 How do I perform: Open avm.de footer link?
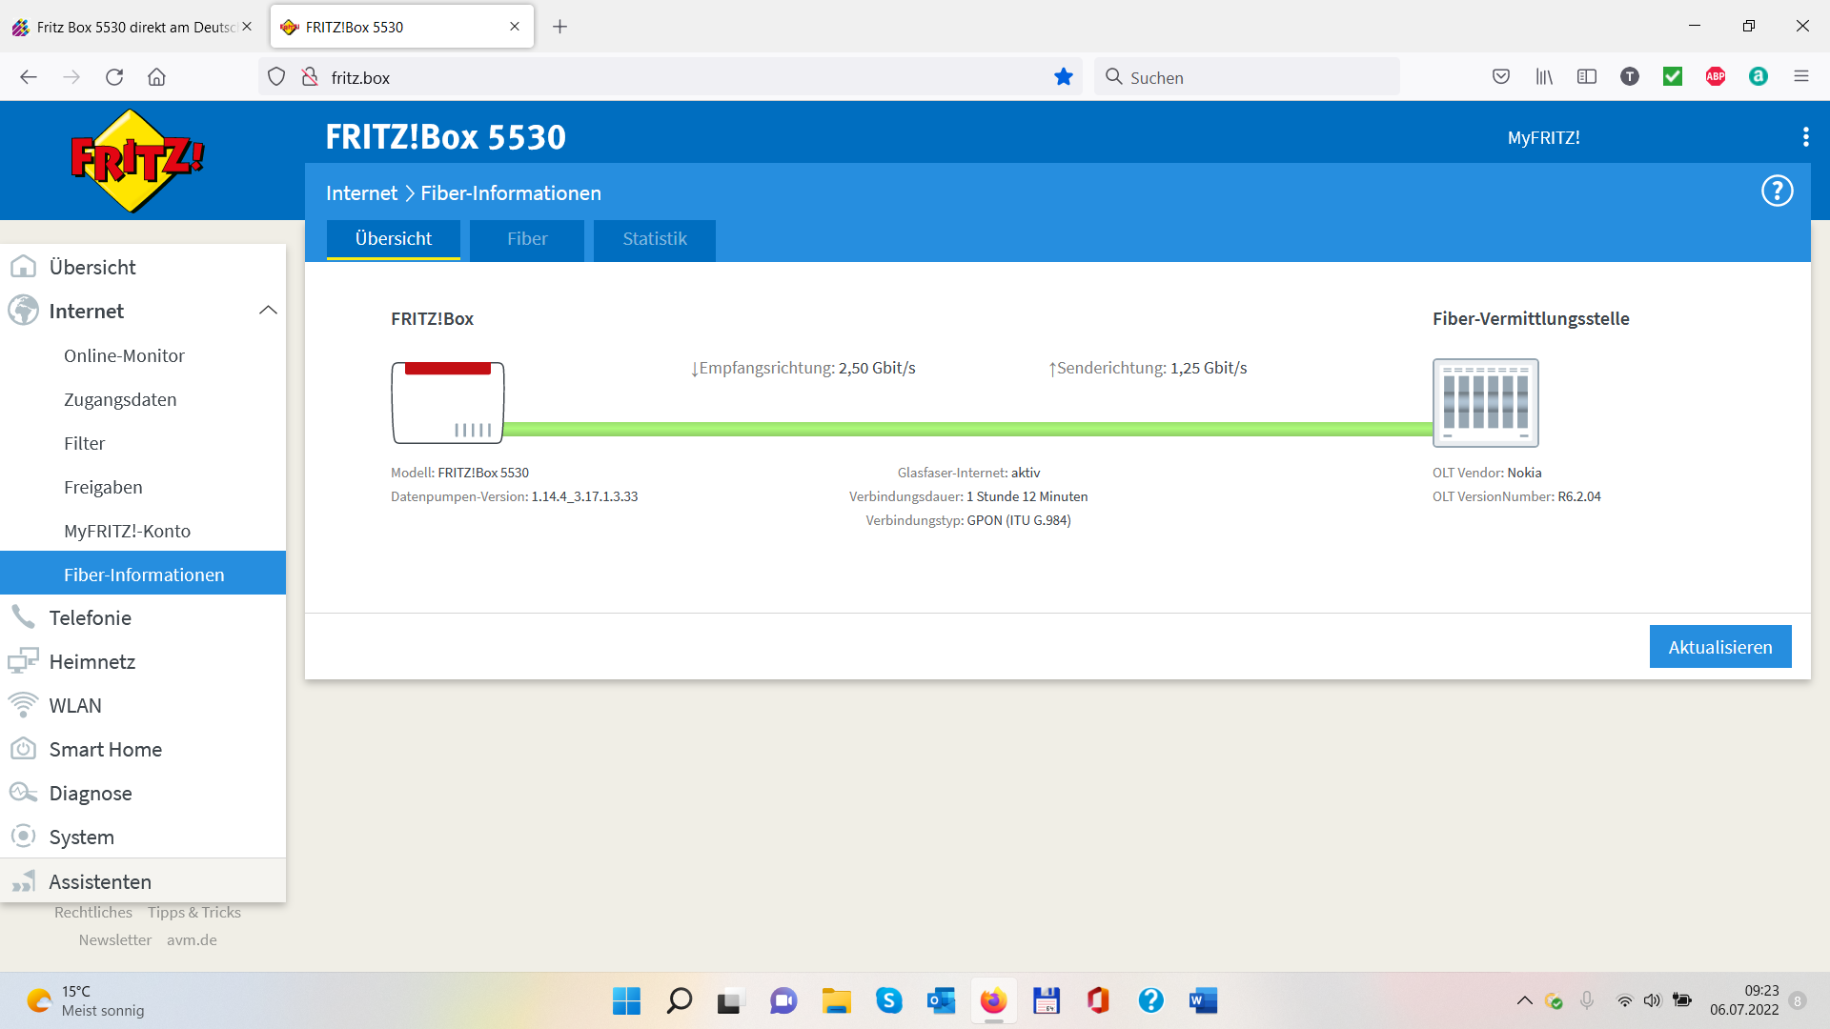coord(192,939)
